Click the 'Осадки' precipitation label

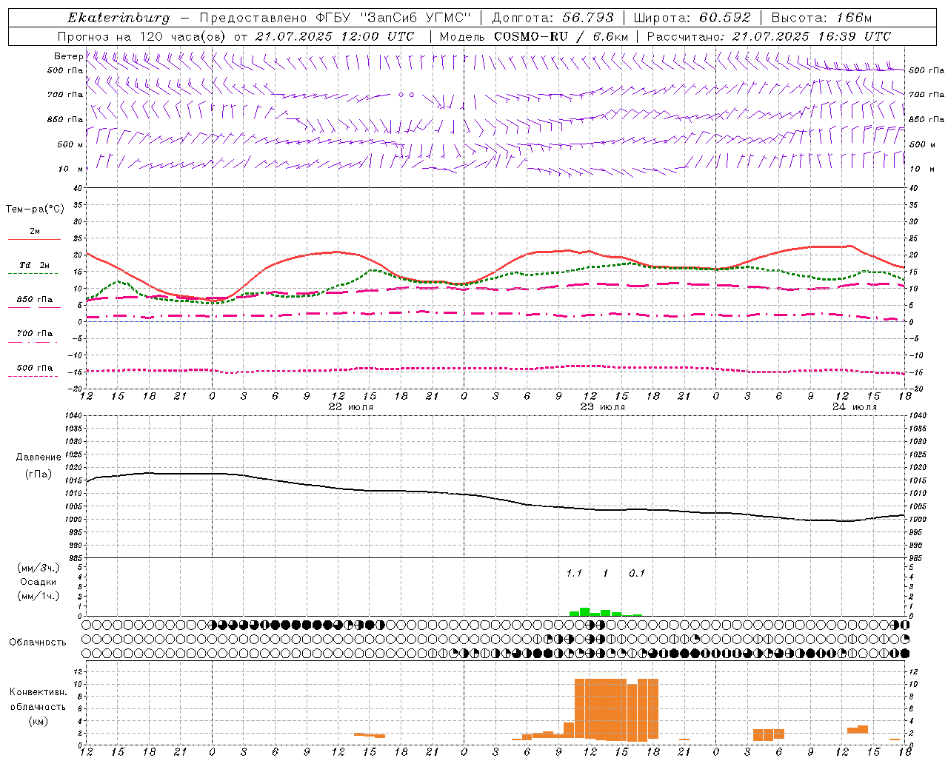[39, 582]
